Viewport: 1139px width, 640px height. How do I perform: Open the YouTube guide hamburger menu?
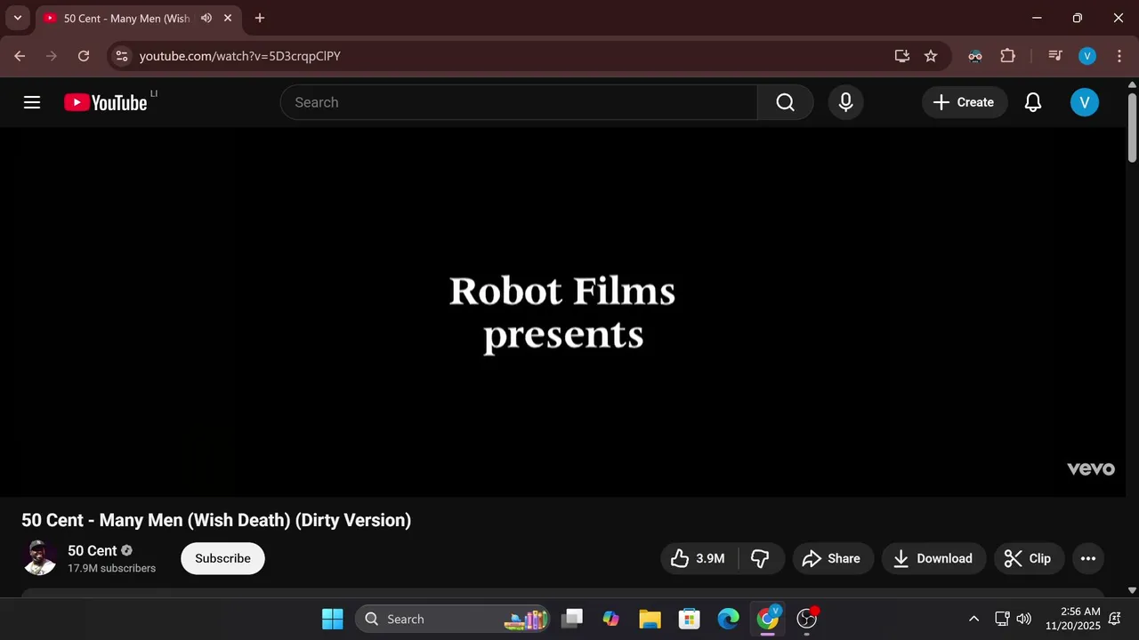tap(32, 102)
